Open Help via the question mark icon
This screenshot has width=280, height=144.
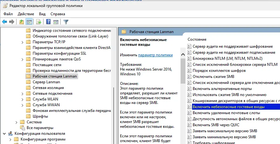pos(48,22)
